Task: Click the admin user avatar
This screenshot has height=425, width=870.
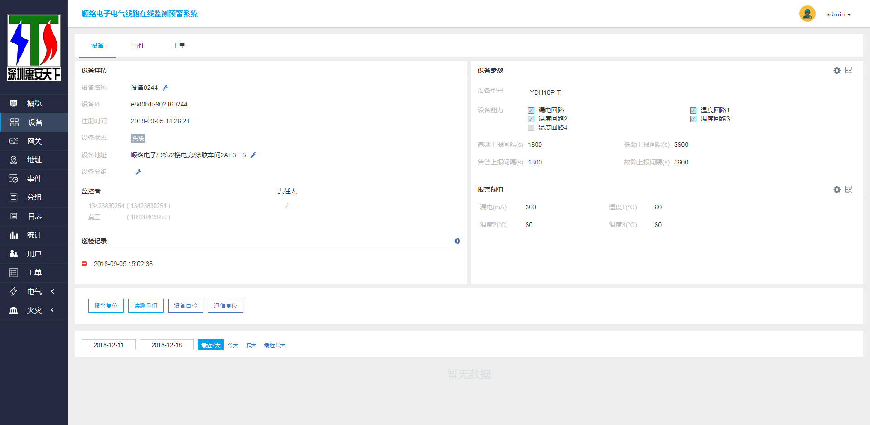Action: pos(807,14)
